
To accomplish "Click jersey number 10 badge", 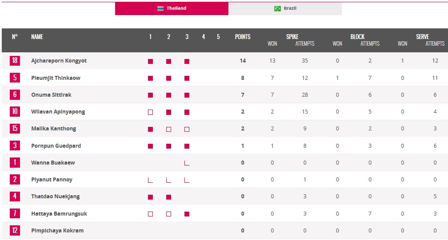I will [15, 111].
